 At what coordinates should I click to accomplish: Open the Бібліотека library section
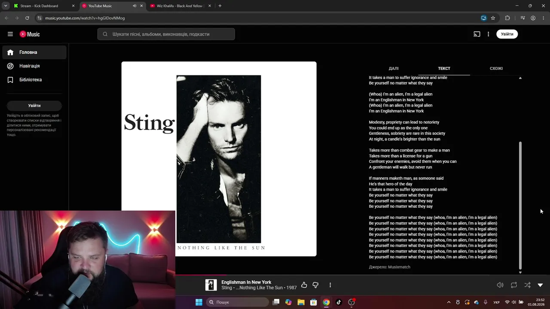click(34, 80)
